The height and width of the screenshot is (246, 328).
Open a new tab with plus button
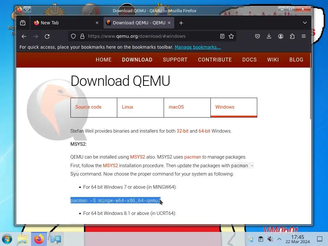[181, 23]
